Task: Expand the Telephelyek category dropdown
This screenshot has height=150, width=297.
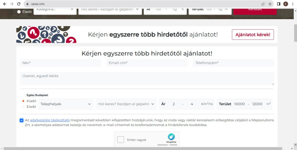Action: click(66, 104)
